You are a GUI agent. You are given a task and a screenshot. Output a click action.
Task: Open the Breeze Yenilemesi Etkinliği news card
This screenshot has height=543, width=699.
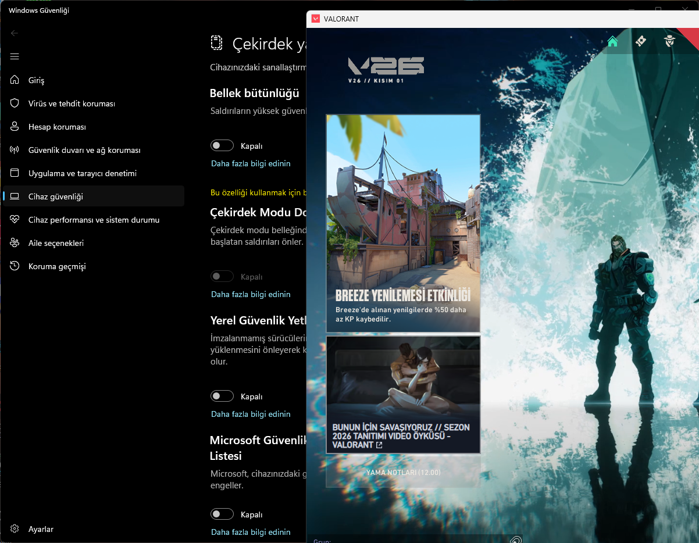pos(404,223)
